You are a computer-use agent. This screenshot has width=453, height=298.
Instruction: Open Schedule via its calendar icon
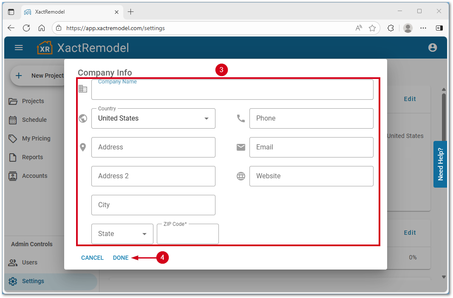tap(13, 120)
